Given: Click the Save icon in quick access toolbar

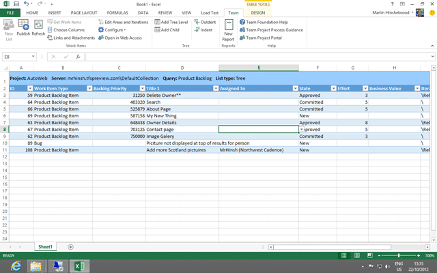Looking at the screenshot, I should (x=16, y=4).
